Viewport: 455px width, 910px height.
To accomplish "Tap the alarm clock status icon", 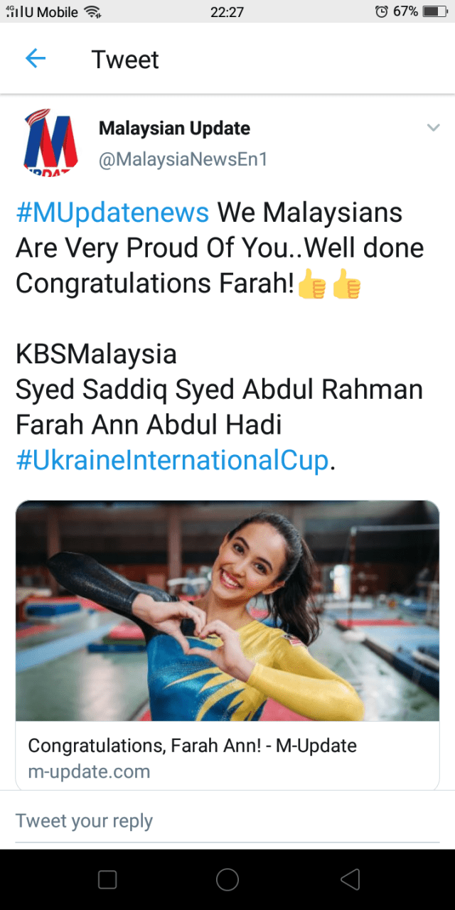I will point(382,11).
